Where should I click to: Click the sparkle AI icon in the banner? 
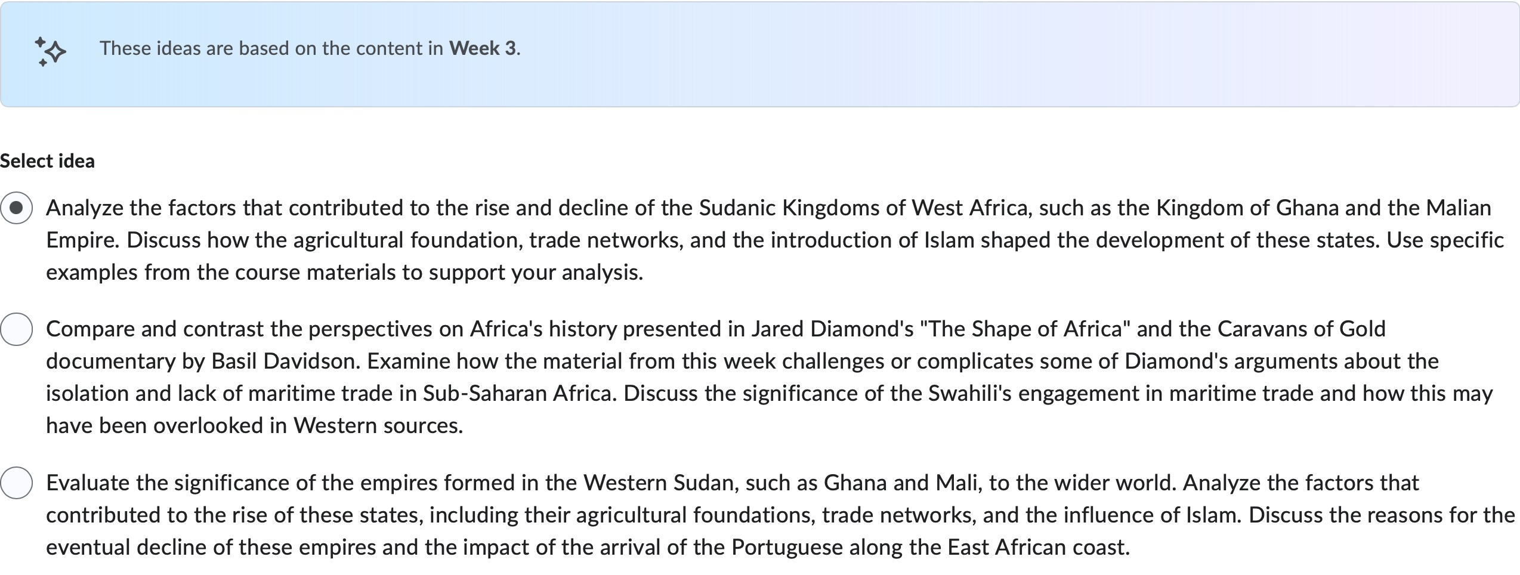pos(50,51)
